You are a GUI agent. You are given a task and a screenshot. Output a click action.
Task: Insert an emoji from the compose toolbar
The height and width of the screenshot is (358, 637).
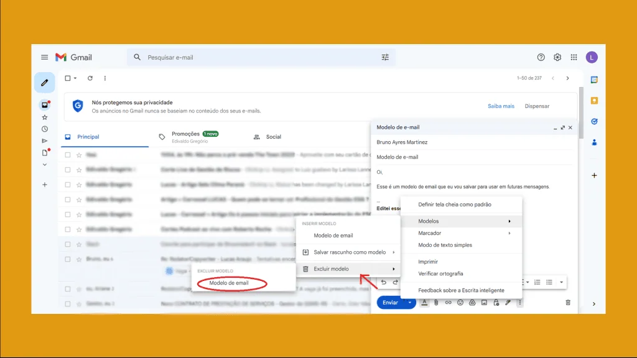click(460, 303)
